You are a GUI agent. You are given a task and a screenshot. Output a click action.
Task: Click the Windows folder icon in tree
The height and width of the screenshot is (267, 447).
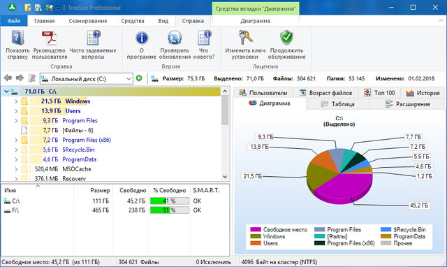tap(24, 101)
